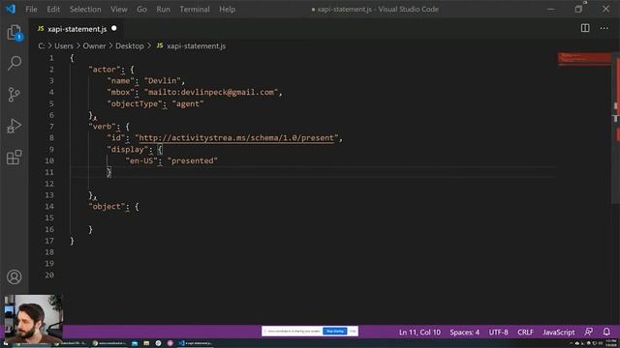Click the "Devlin" string value

163,80
